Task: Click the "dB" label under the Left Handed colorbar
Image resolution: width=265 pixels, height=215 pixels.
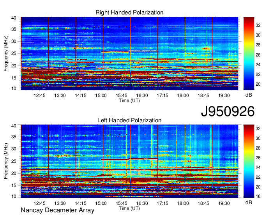Action: 249,203
